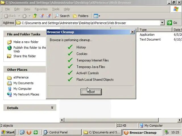Click the 10:25 clock in tray
This screenshot has width=182, height=136.
coord(175,132)
